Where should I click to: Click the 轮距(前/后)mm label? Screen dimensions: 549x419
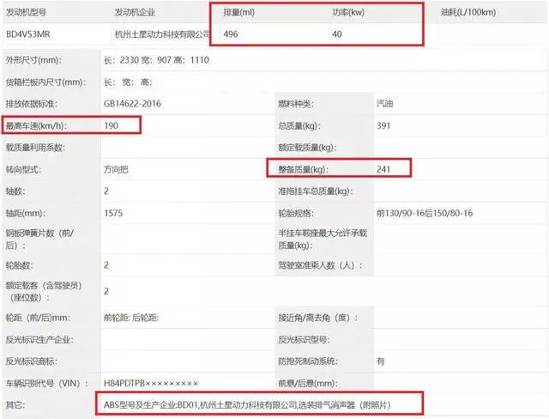[38, 318]
